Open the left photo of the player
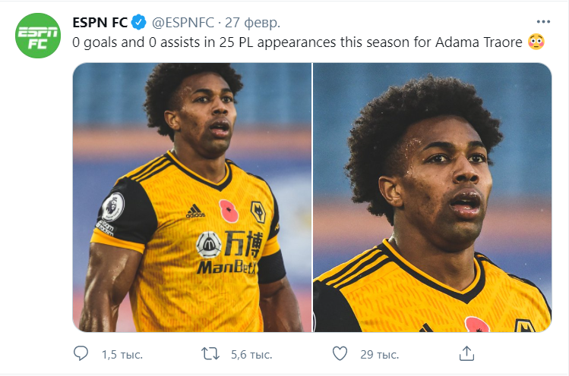The width and height of the screenshot is (569, 376). point(191,197)
